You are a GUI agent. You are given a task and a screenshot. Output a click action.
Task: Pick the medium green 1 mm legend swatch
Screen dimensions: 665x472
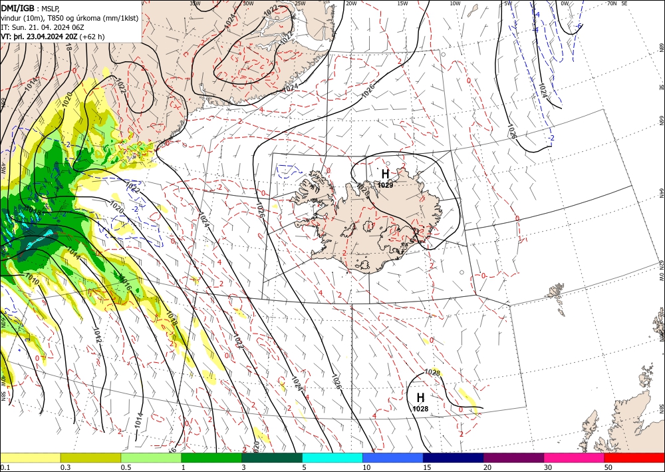pyautogui.click(x=211, y=457)
